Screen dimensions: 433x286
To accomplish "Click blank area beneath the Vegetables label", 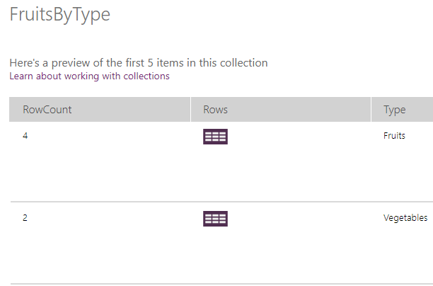I will 405,253.
